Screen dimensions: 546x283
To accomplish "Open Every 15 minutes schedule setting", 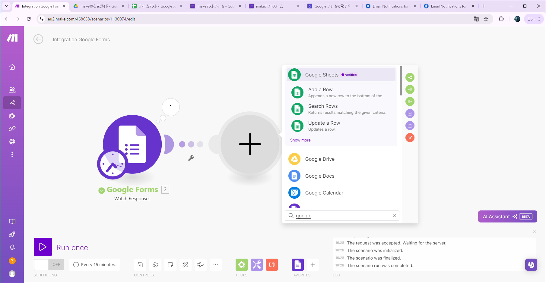I will (95, 265).
